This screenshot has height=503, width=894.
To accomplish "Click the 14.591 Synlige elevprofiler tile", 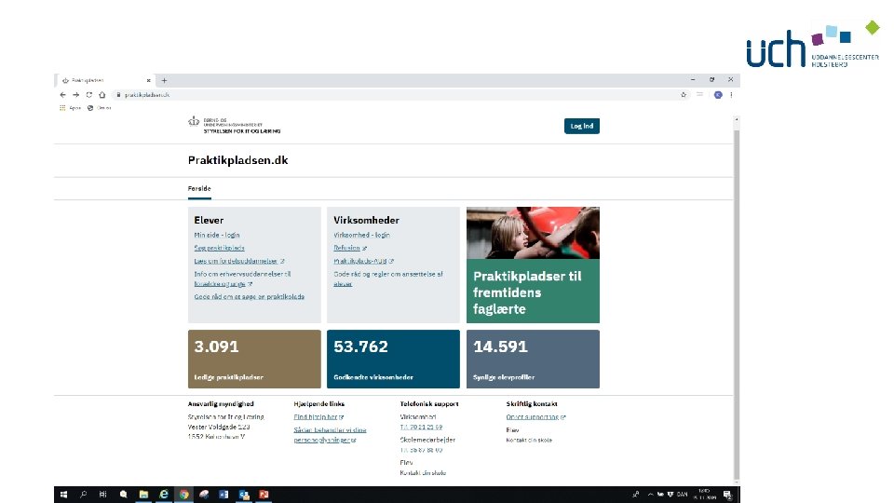I will click(533, 359).
